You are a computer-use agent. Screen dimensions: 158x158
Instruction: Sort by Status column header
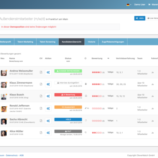[68, 58]
